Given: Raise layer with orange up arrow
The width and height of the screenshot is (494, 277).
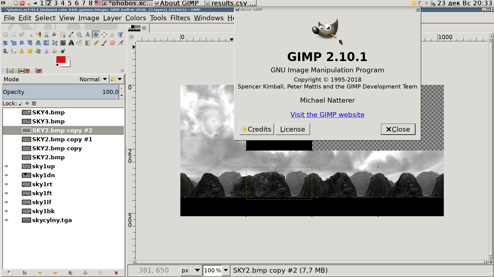Looking at the screenshot, I should tap(40, 273).
